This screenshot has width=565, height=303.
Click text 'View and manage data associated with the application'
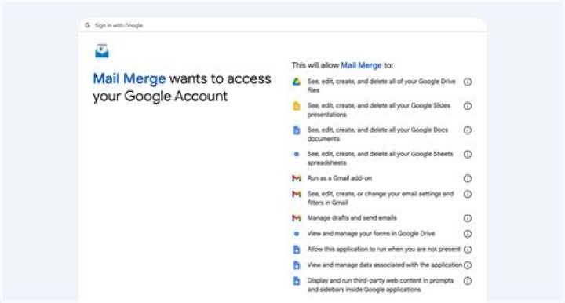[x=385, y=265]
